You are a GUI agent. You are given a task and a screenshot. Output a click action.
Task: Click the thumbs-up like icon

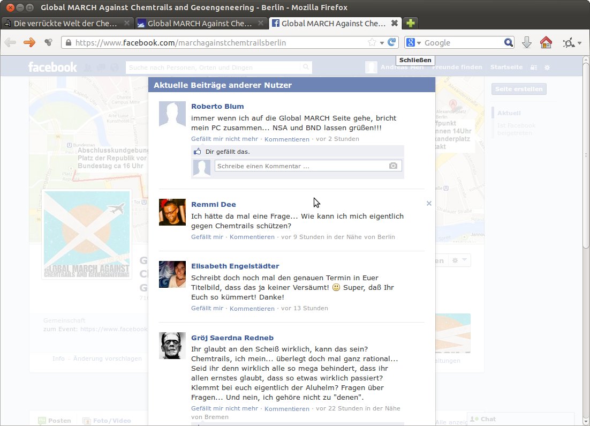[x=197, y=152]
